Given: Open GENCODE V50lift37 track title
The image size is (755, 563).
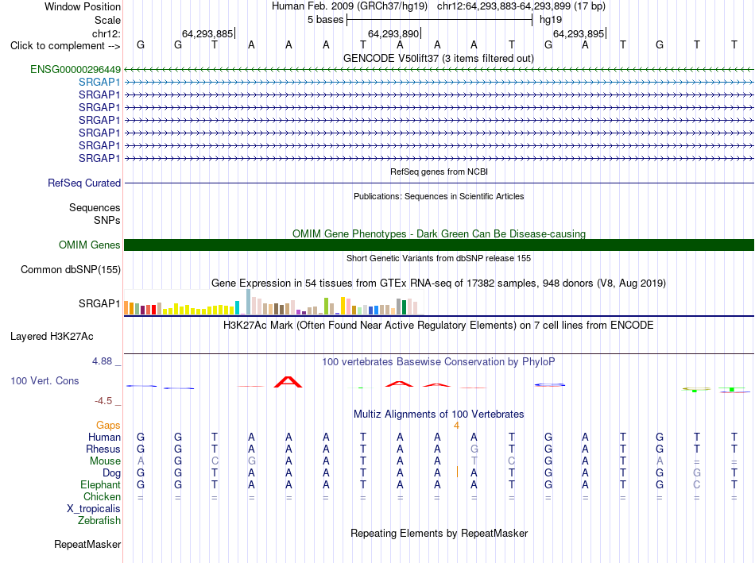Looking at the screenshot, I should [x=438, y=58].
